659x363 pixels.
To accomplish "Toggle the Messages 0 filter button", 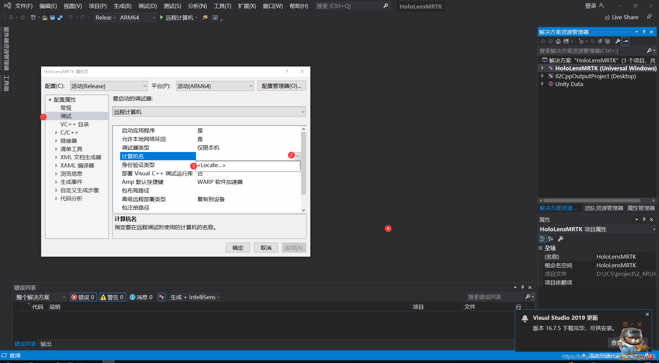I will [x=141, y=297].
